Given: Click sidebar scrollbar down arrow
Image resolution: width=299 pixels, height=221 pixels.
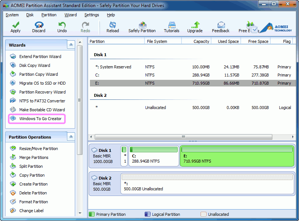Looking at the screenshot, I should pyautogui.click(x=80, y=213).
